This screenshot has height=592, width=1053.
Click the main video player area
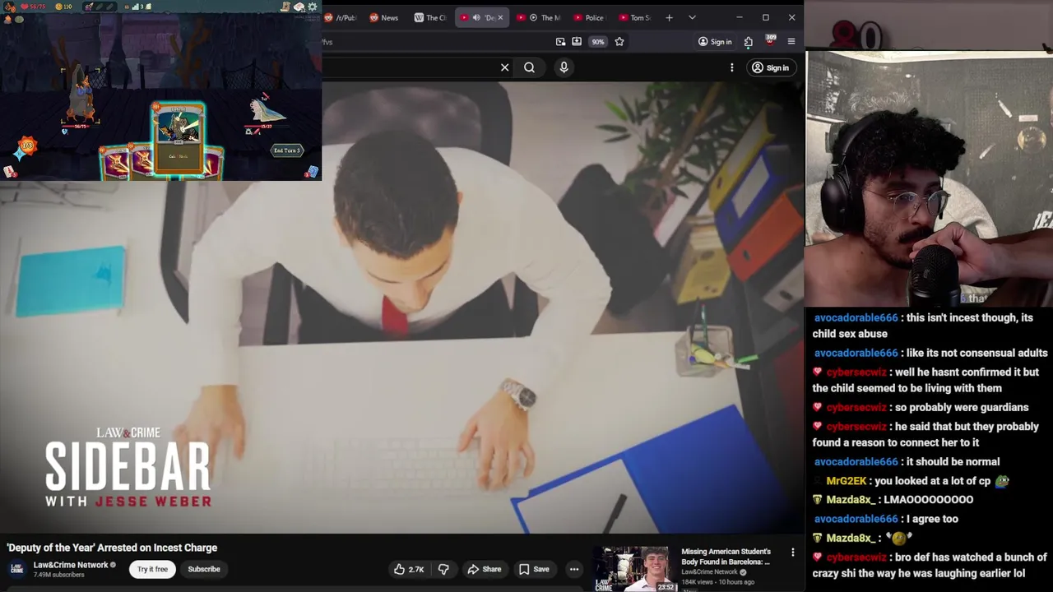tap(401, 308)
